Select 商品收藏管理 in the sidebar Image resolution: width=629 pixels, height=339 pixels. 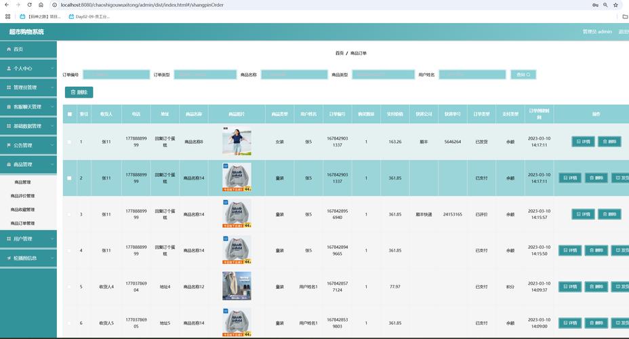(x=22, y=210)
